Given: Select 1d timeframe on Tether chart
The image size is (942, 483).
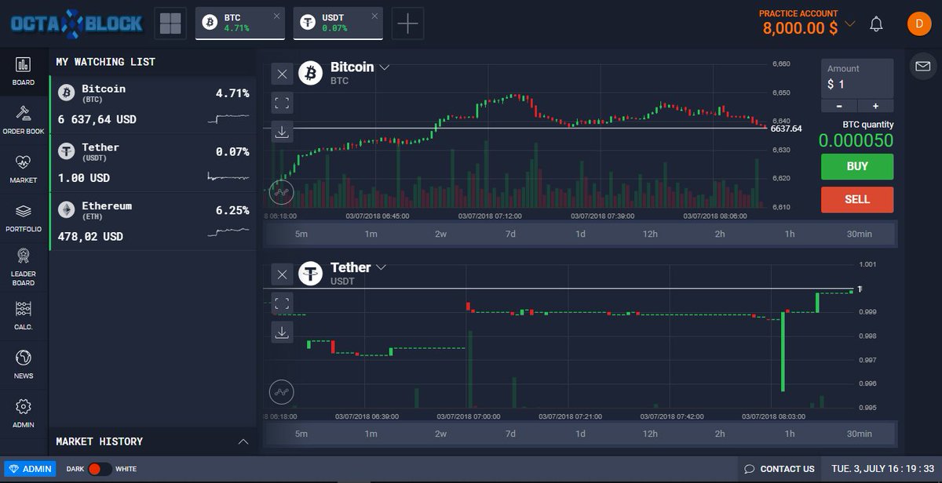Looking at the screenshot, I should tap(580, 434).
